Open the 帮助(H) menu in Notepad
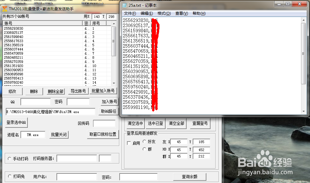 point(199,13)
